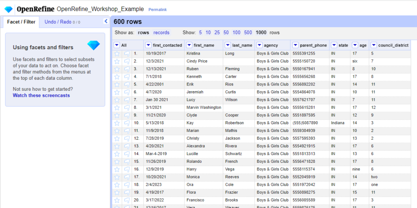Select the Facet / Filter tab
Image resolution: width=417 pixels, height=208 pixels.
[21, 22]
